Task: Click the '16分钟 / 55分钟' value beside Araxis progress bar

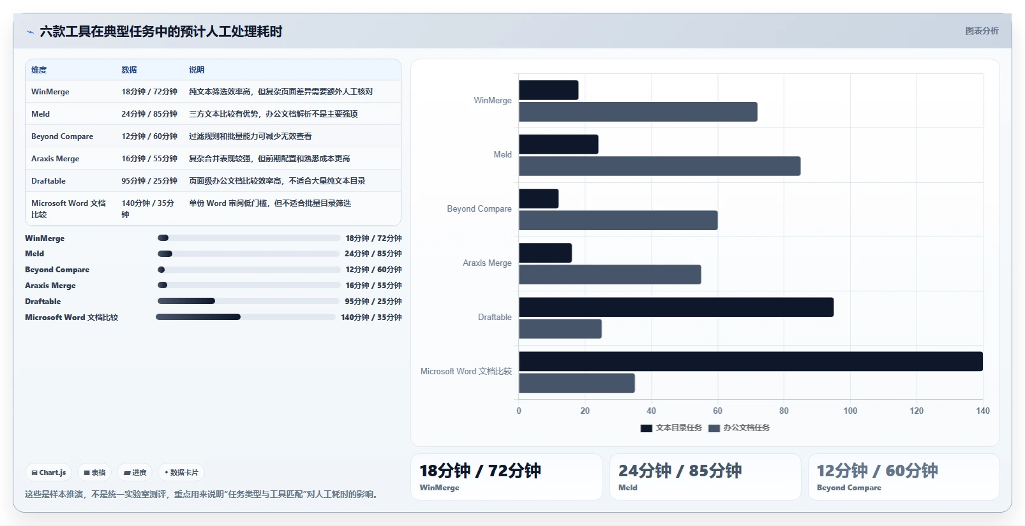Action: click(373, 286)
